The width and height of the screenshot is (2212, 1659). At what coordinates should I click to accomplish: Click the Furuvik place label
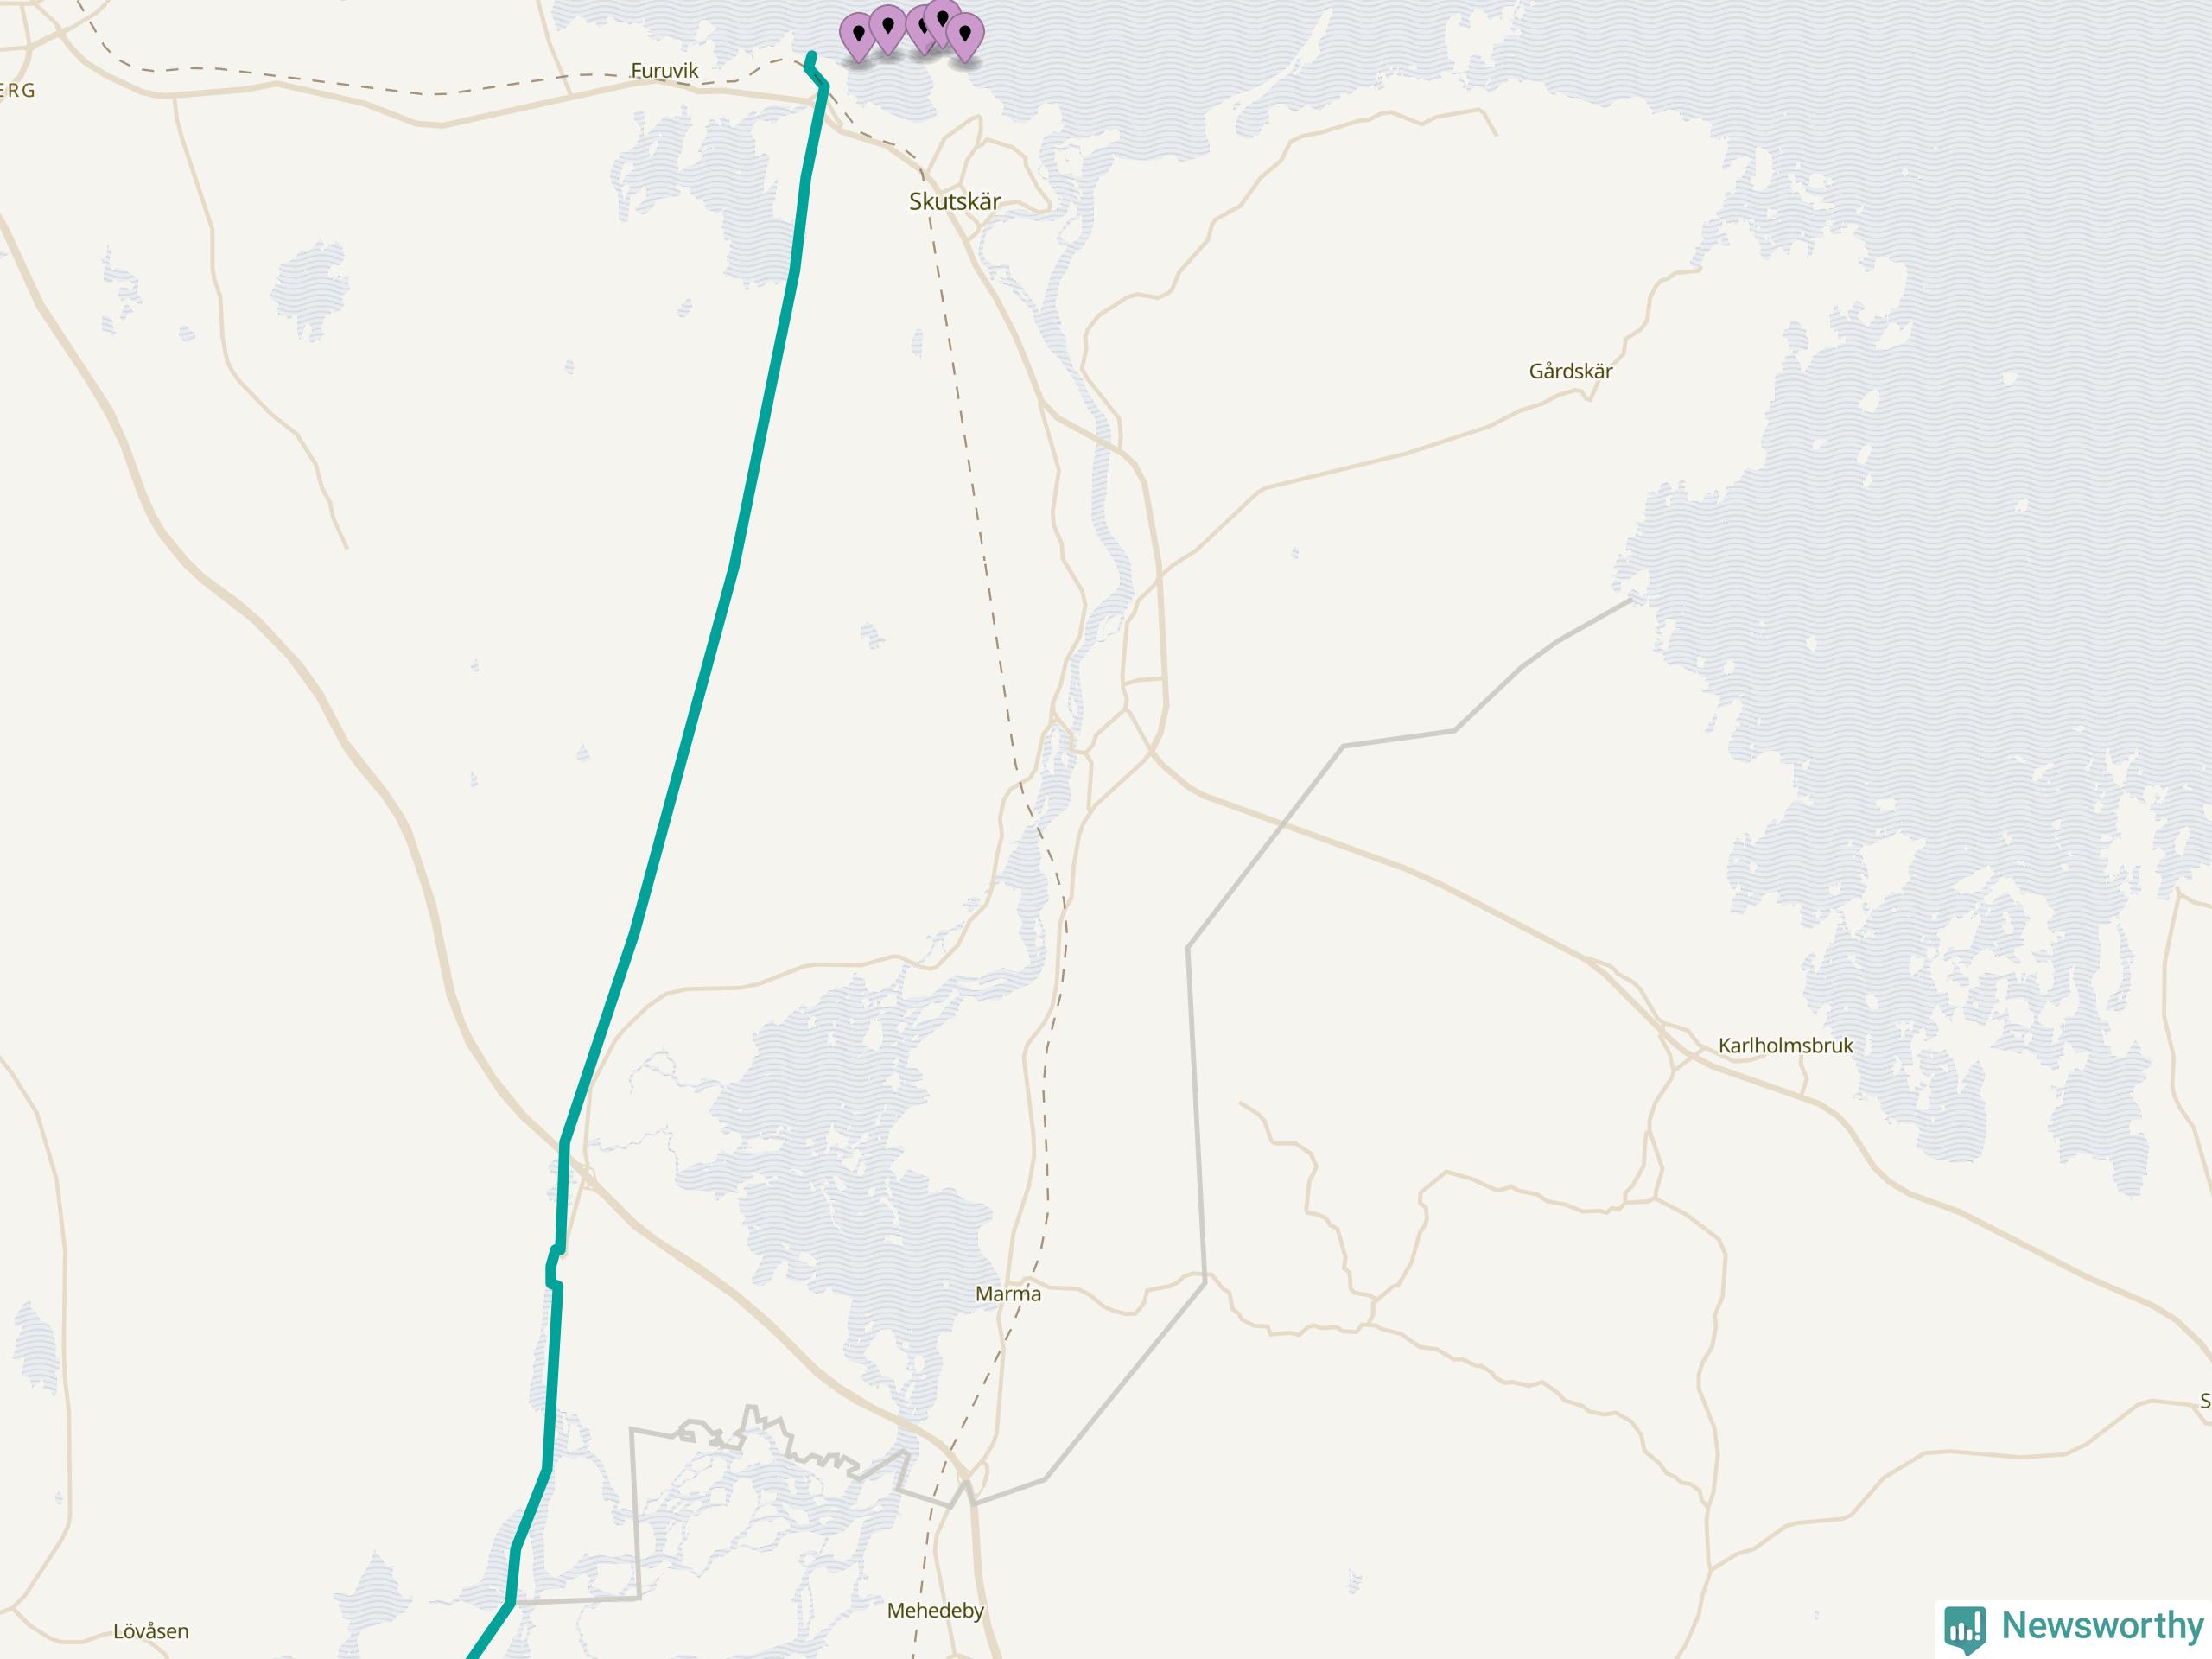[664, 70]
